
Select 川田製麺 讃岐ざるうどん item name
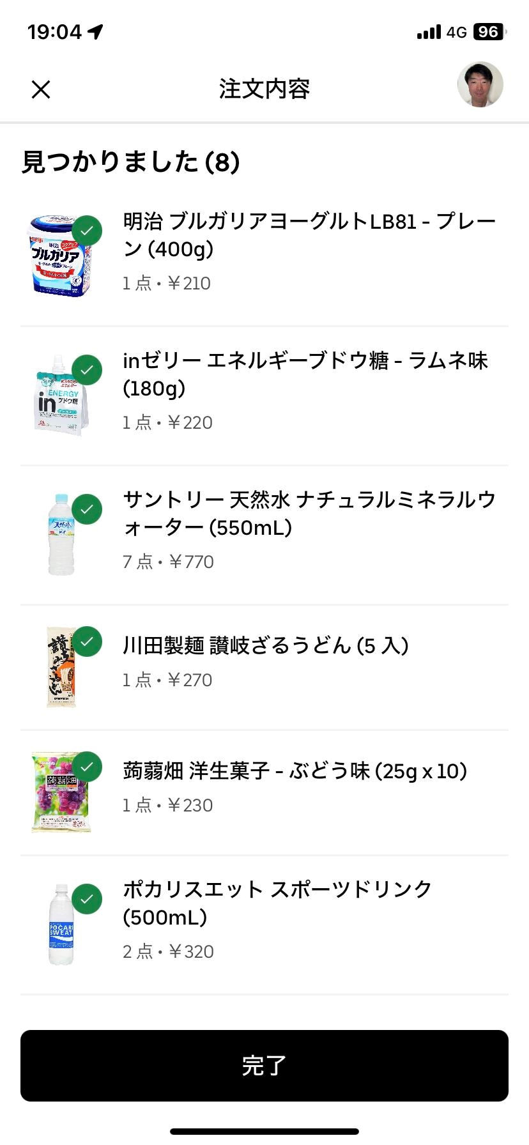266,646
